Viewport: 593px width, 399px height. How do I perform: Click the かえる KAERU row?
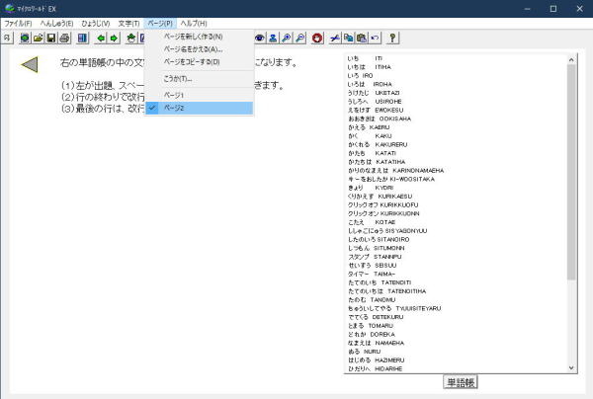pyautogui.click(x=369, y=127)
